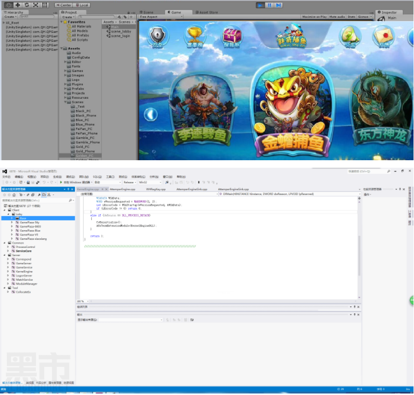Toggle Local handle orientation in Unity
The height and width of the screenshot is (395, 414).
pos(82,5)
